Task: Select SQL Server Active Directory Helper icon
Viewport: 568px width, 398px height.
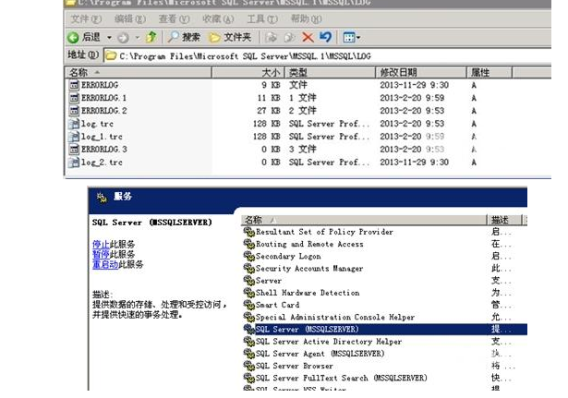Action: coord(248,342)
